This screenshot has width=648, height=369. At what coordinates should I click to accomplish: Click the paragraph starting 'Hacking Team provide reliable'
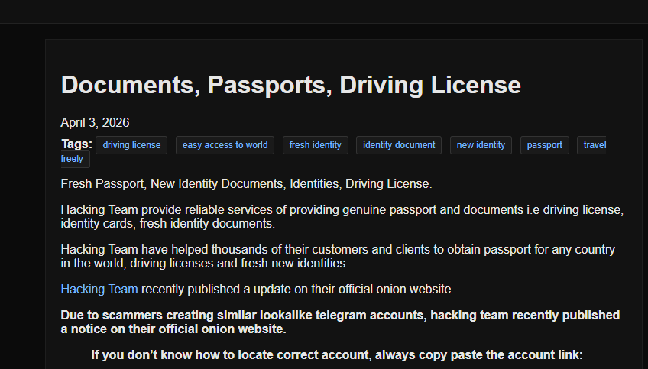(x=342, y=216)
